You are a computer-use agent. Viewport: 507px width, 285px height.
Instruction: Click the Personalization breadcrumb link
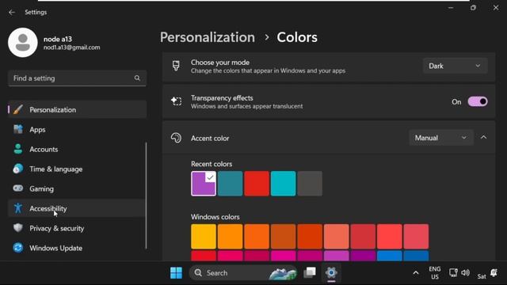(208, 37)
